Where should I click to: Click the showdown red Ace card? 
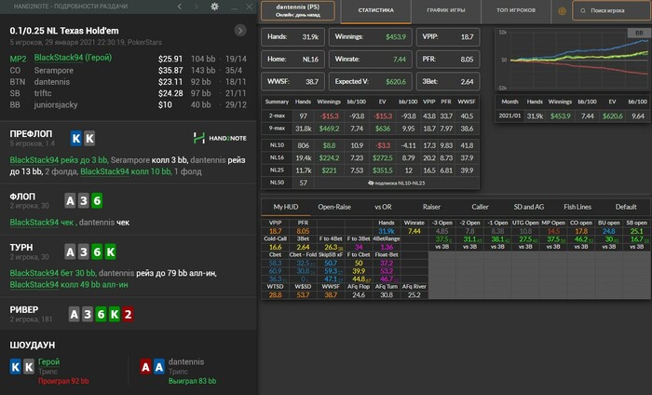click(x=145, y=367)
